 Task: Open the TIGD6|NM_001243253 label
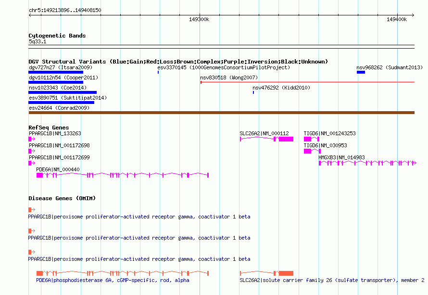330,134
